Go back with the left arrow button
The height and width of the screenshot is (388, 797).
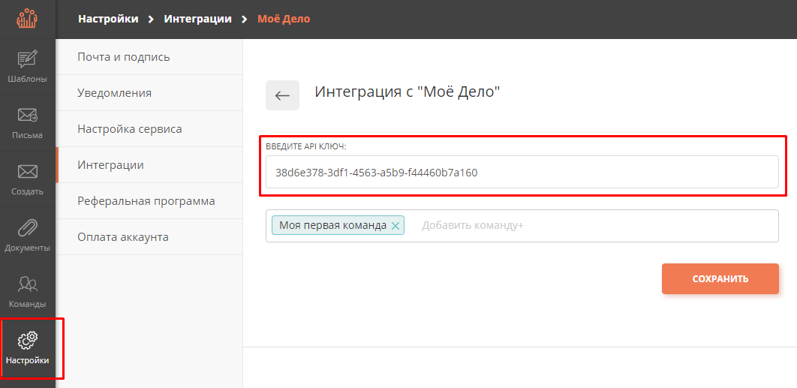tap(283, 95)
